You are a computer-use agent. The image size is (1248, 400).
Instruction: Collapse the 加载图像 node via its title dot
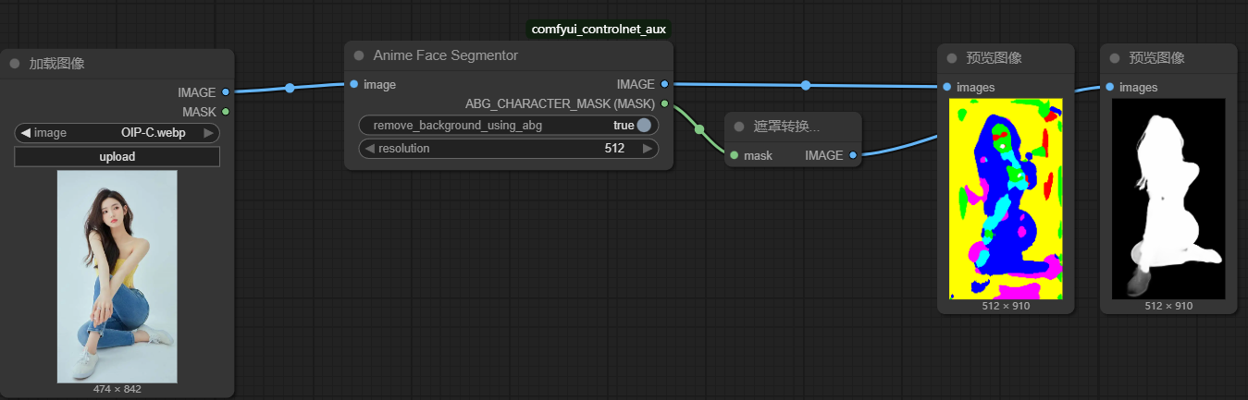(x=15, y=64)
